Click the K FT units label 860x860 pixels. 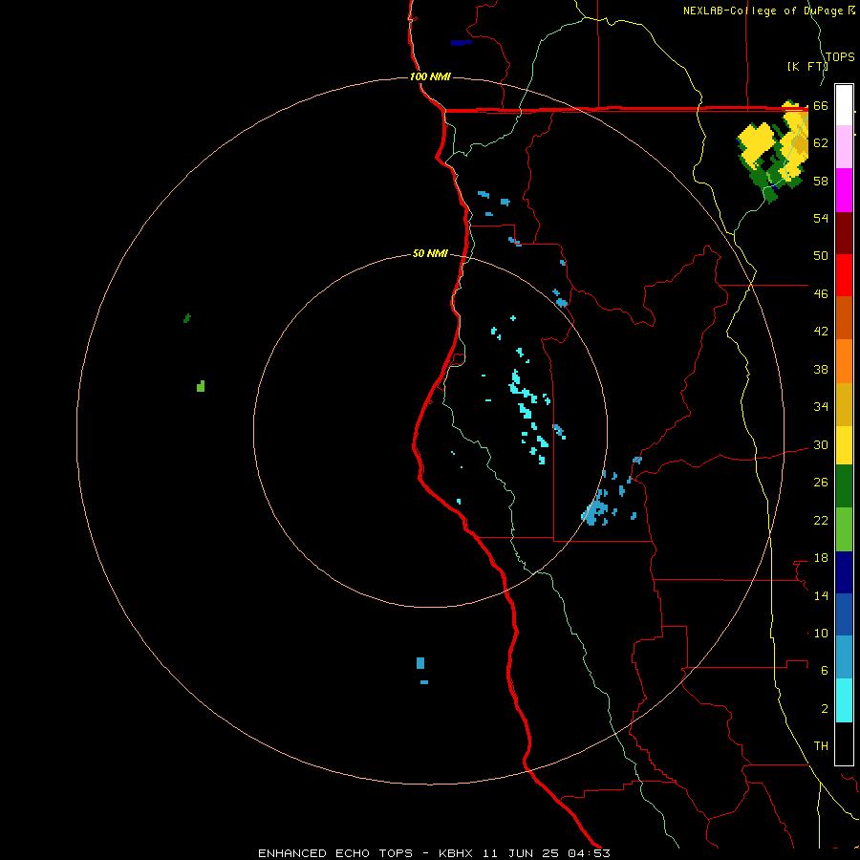pos(807,67)
